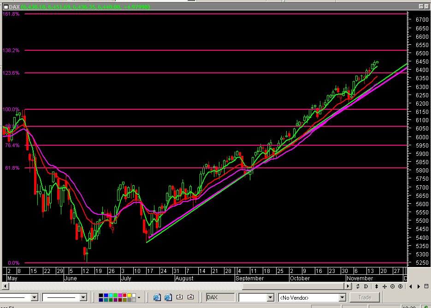Click the Trade button
431x308 pixels.
point(365,297)
